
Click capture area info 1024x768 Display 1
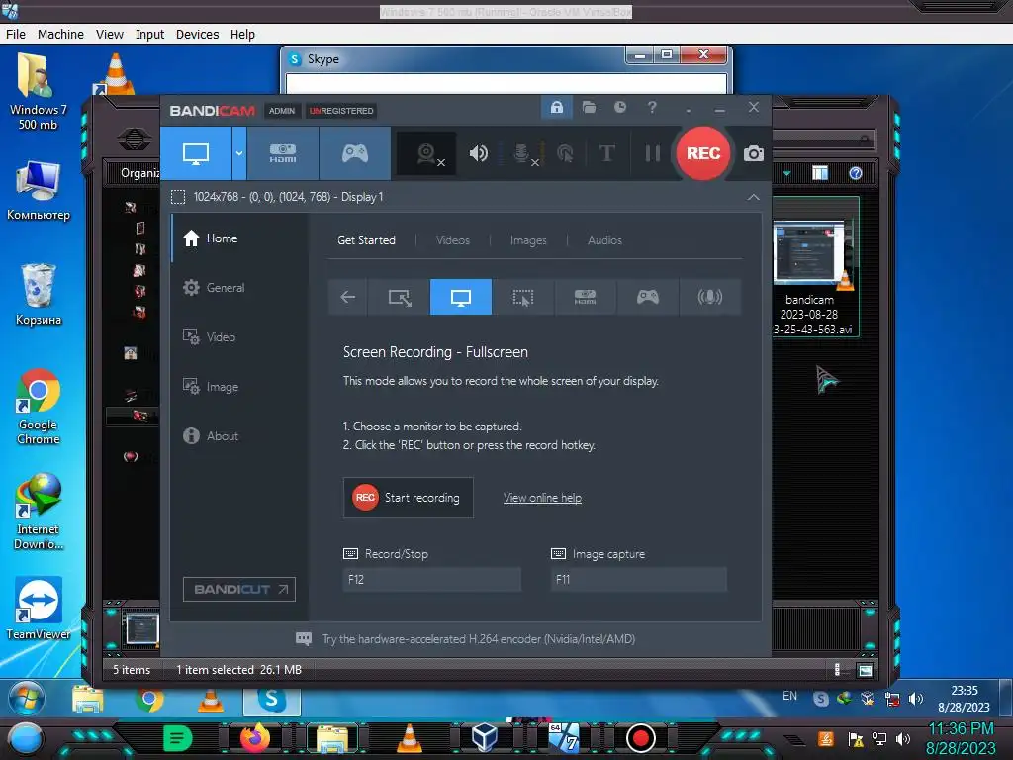click(288, 197)
